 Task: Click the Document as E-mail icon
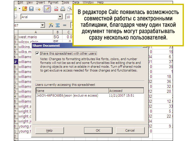(38, 9)
